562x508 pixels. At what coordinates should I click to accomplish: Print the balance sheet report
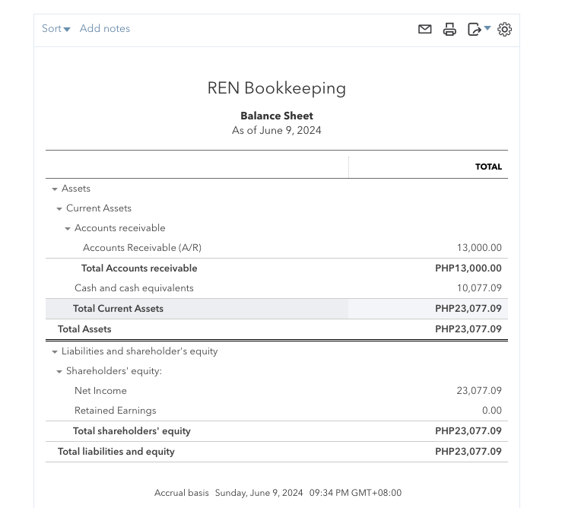tap(449, 29)
